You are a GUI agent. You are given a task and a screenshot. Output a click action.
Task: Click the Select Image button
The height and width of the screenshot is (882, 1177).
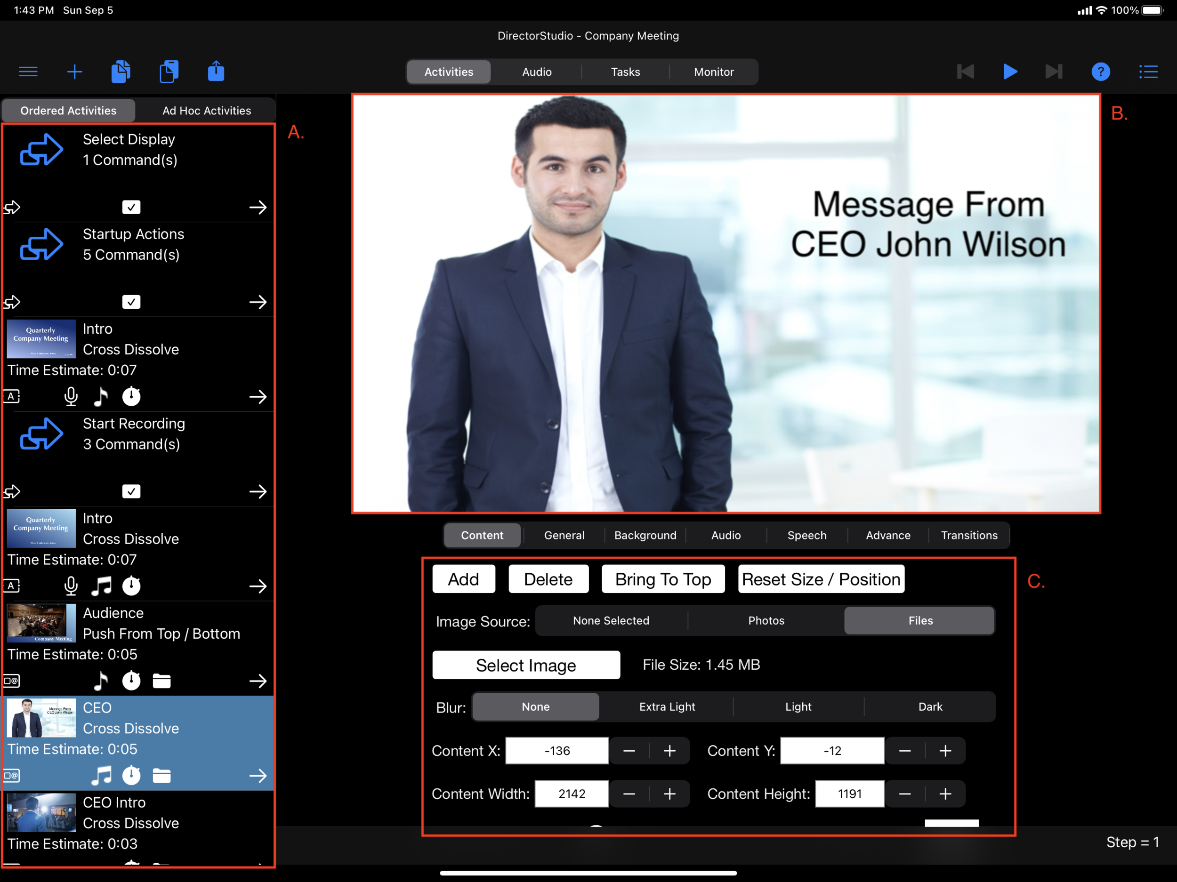point(526,665)
